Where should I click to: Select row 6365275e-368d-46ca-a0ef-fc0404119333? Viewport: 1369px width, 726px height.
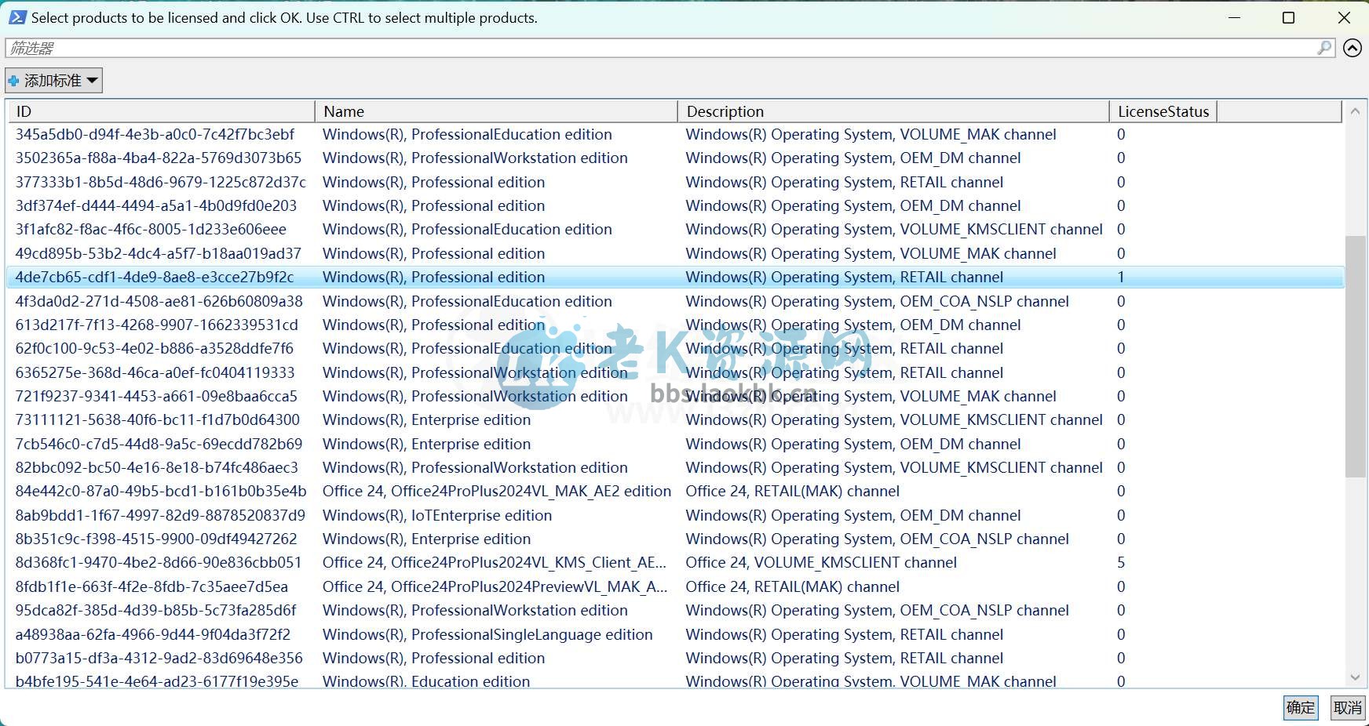click(675, 372)
